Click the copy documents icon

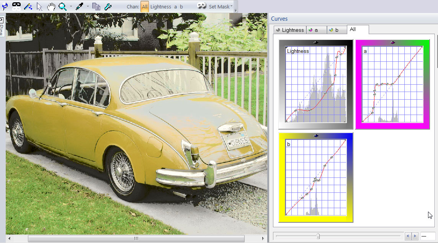coord(96,7)
